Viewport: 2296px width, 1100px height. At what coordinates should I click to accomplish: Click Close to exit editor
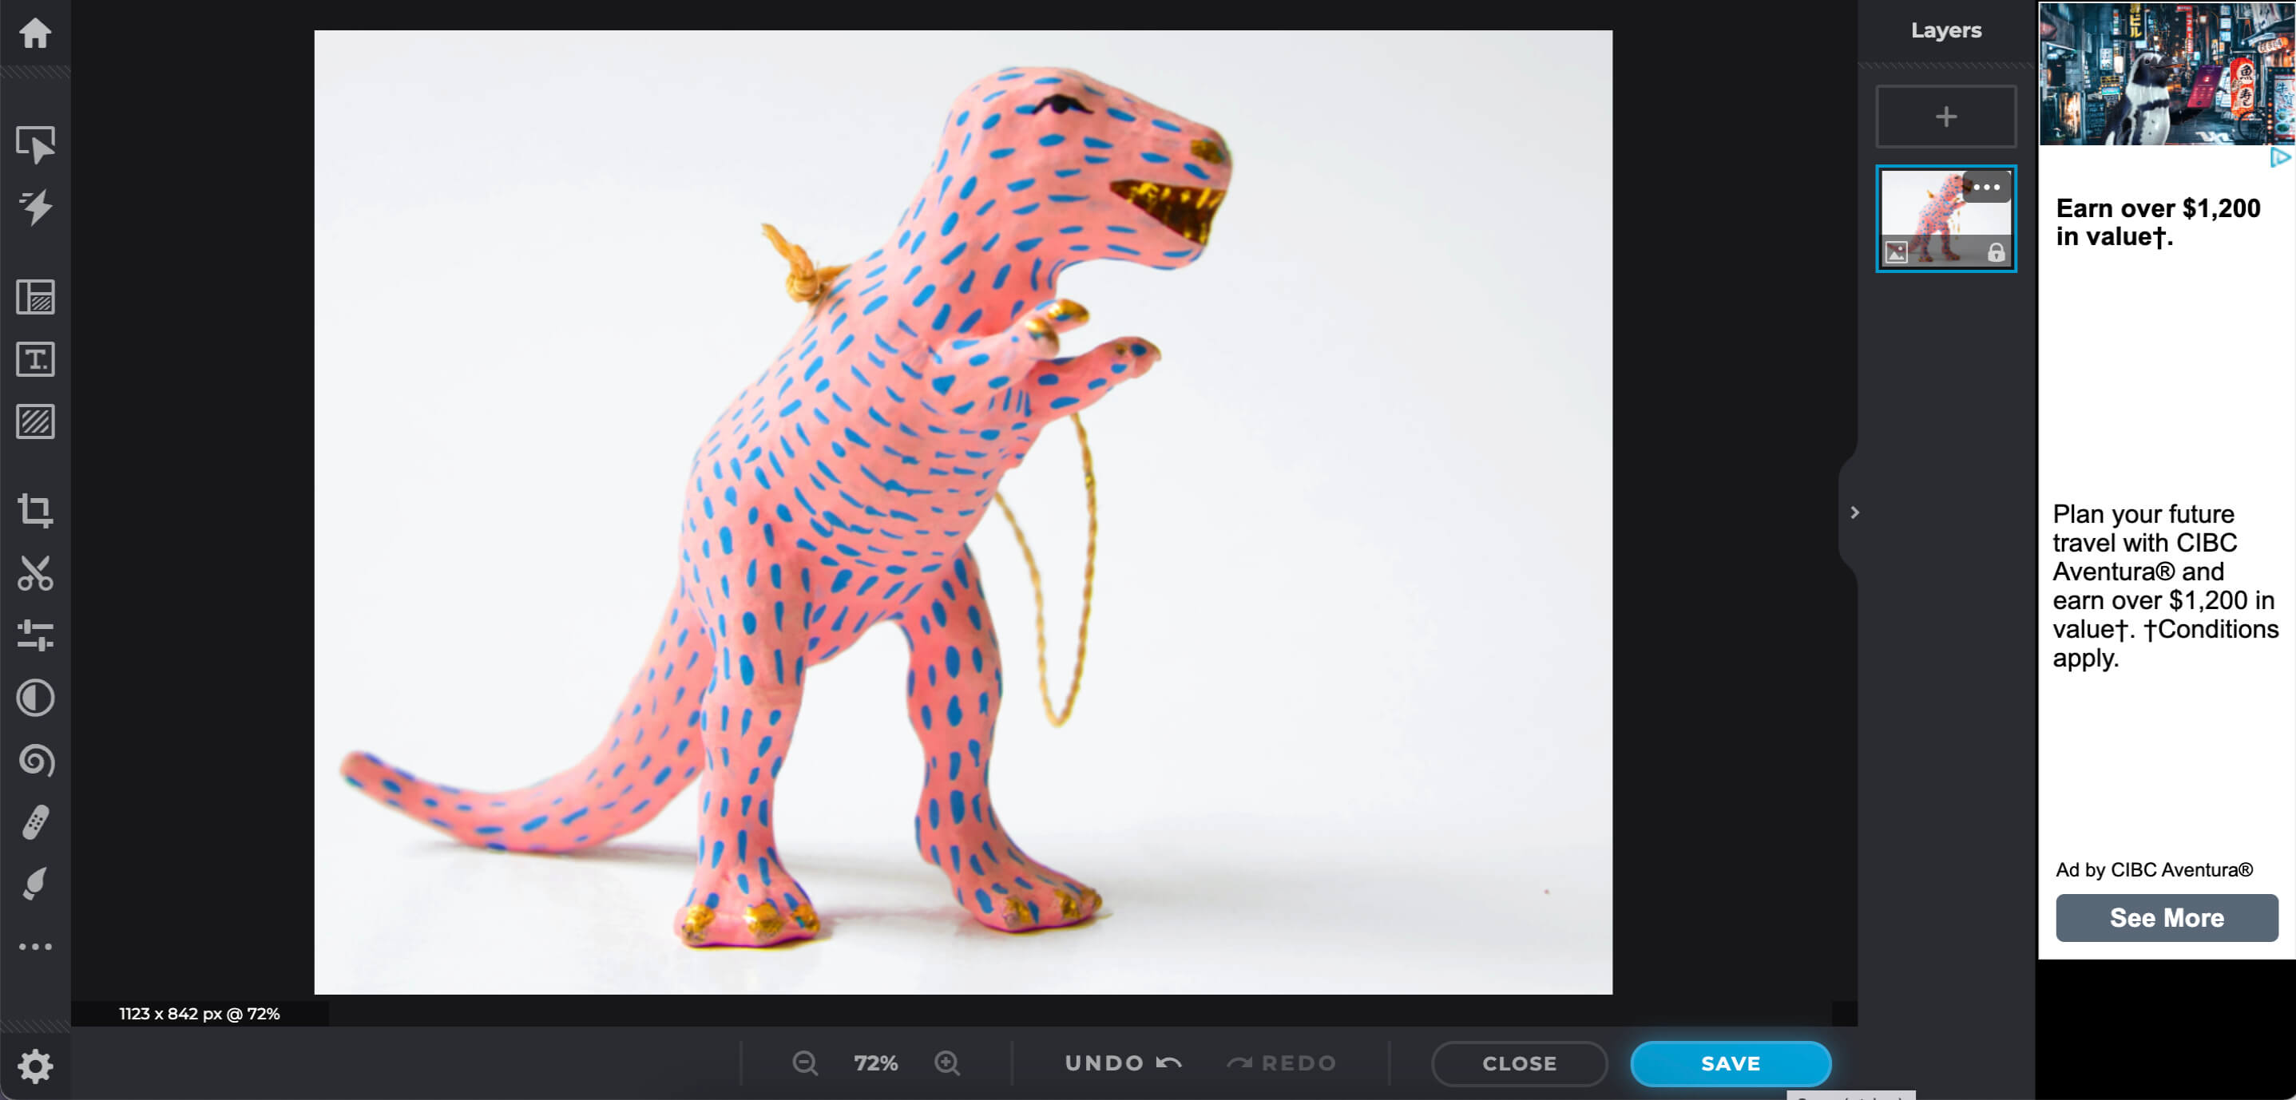pos(1520,1063)
